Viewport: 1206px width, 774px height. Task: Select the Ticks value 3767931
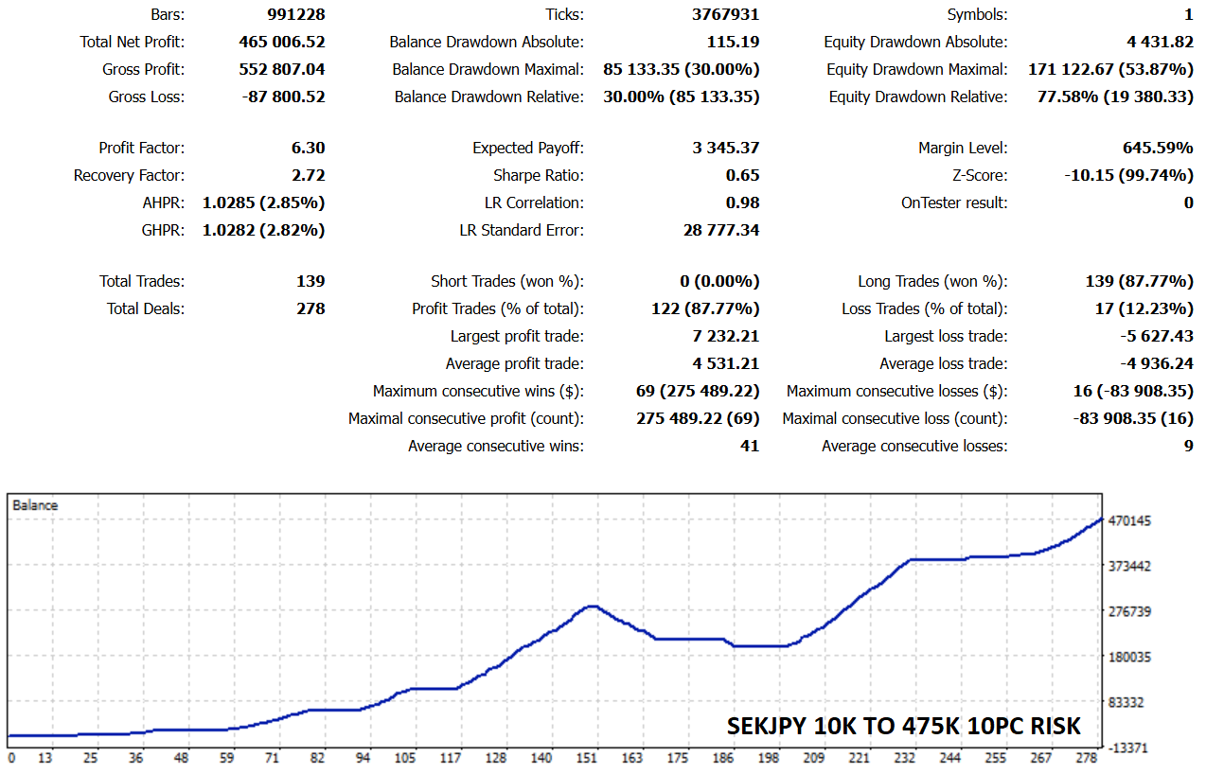[x=726, y=15]
